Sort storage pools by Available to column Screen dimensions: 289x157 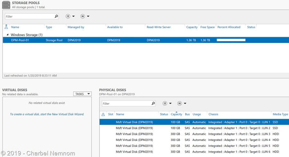115,27
